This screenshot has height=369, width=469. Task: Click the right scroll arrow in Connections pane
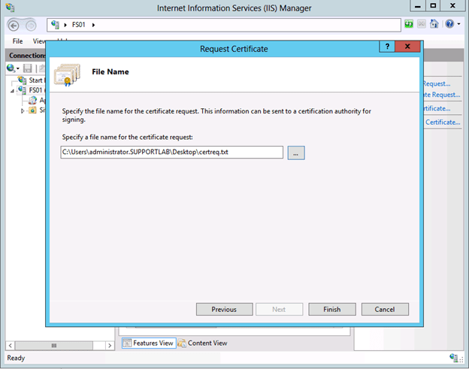tap(110, 346)
